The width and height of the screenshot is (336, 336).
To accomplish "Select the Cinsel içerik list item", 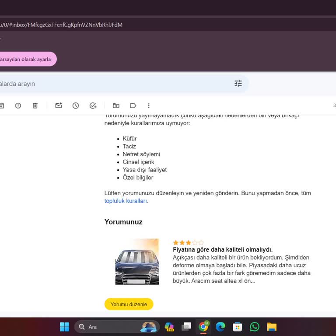I will coord(138,162).
